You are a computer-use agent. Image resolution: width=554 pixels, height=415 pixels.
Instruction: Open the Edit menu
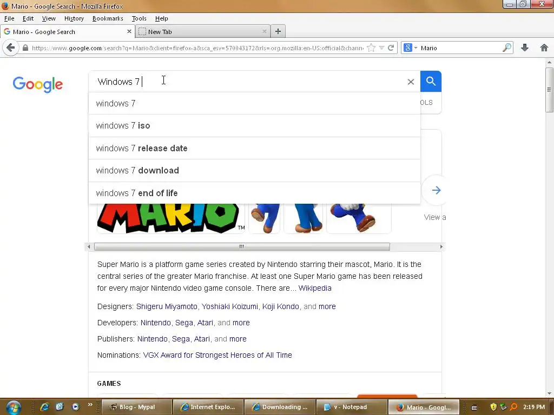[x=28, y=18]
